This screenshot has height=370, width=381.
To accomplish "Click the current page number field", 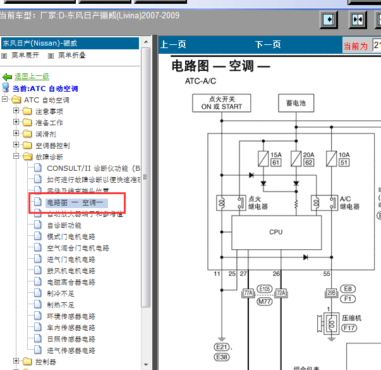I will 377,46.
